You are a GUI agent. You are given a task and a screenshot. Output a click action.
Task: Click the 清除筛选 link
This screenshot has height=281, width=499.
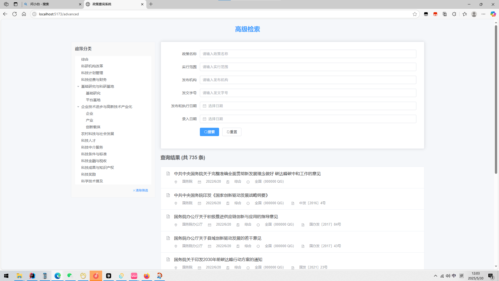(141, 190)
